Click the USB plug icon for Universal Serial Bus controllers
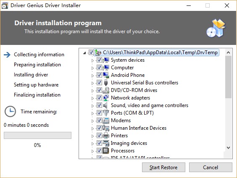The height and width of the screenshot is (178, 237). click(x=106, y=83)
